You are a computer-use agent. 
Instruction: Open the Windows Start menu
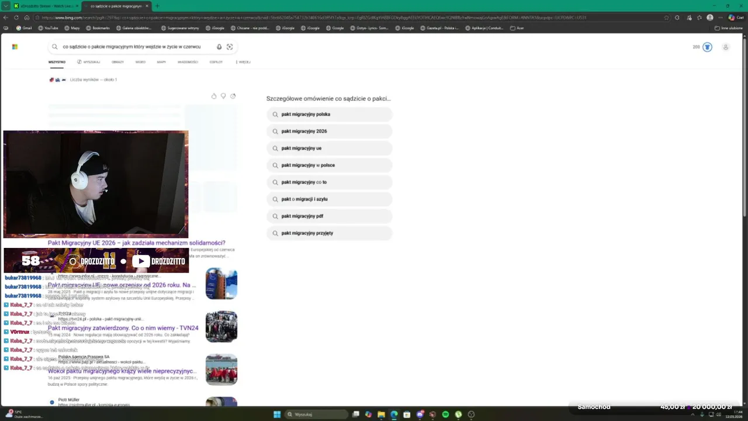coord(277,415)
